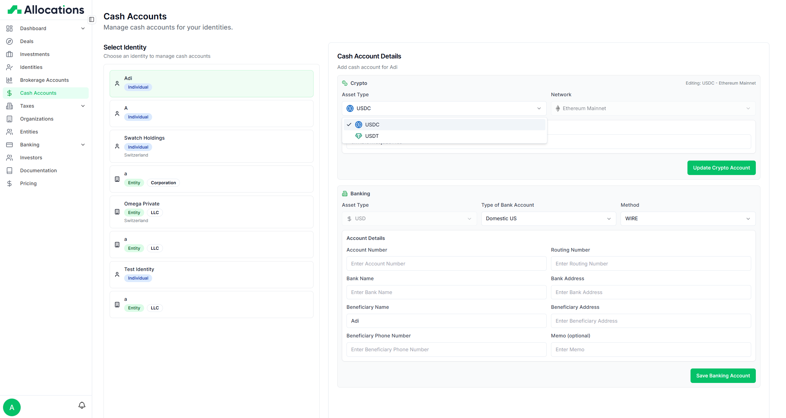Open Pricing in the sidebar
Viewport: 786px width, 418px height.
click(28, 183)
